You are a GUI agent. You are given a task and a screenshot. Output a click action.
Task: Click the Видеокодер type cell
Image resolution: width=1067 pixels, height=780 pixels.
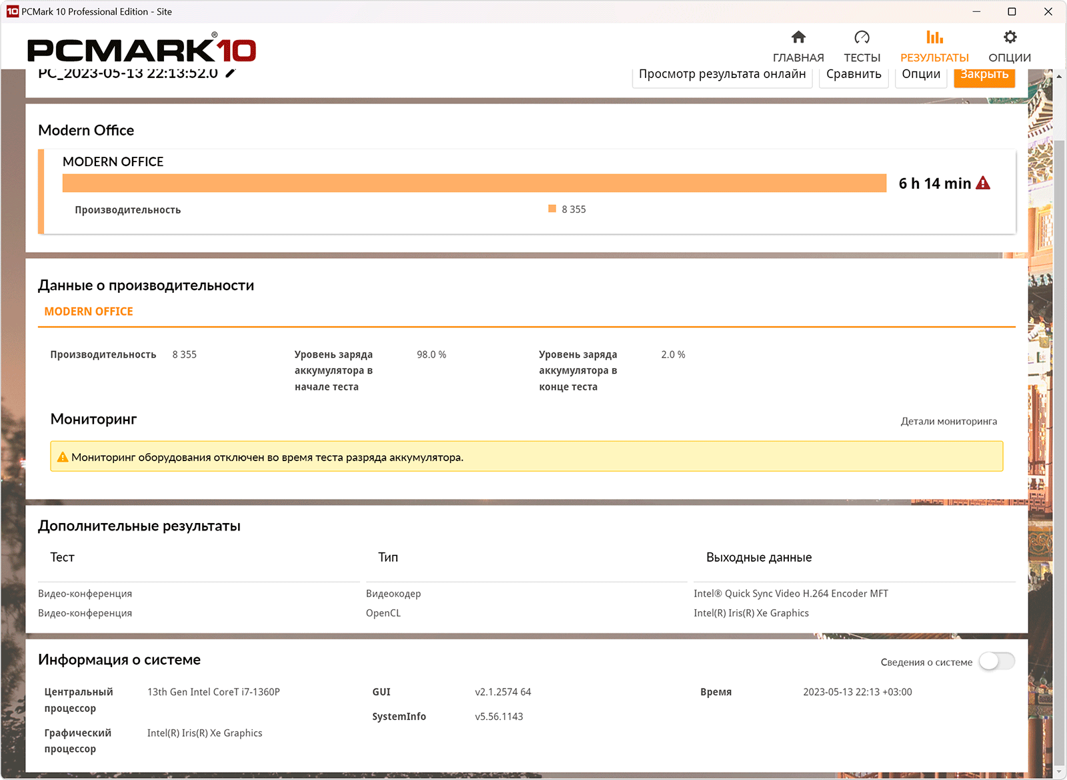pos(393,593)
